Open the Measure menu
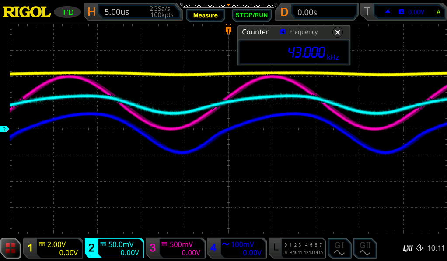Image resolution: width=447 pixels, height=261 pixels. tap(206, 15)
